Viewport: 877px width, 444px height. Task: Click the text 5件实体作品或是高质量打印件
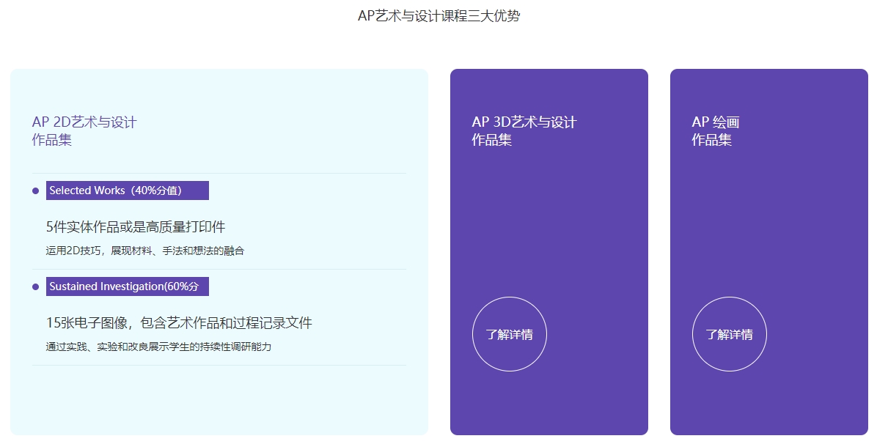point(136,226)
